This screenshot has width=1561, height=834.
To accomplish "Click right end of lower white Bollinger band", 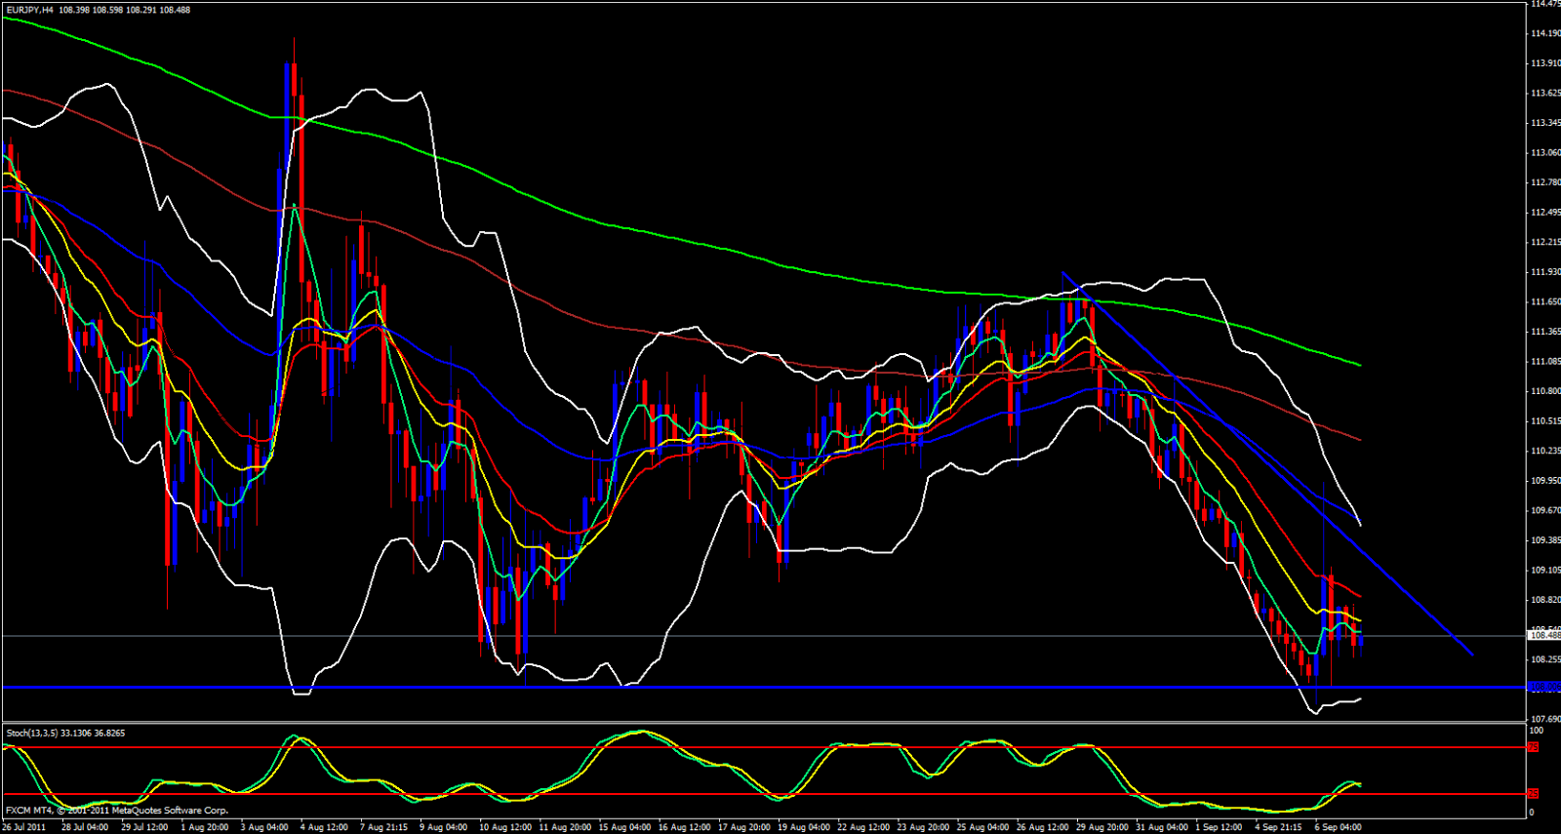I will [1359, 698].
